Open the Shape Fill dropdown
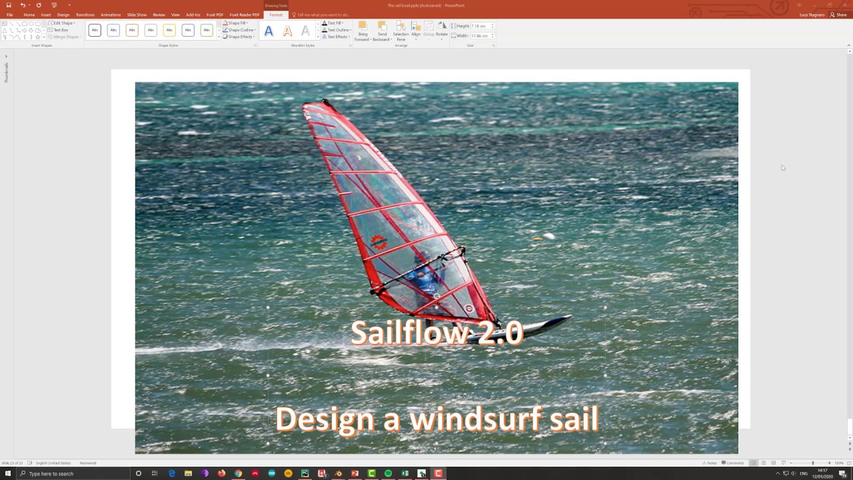 point(237,23)
